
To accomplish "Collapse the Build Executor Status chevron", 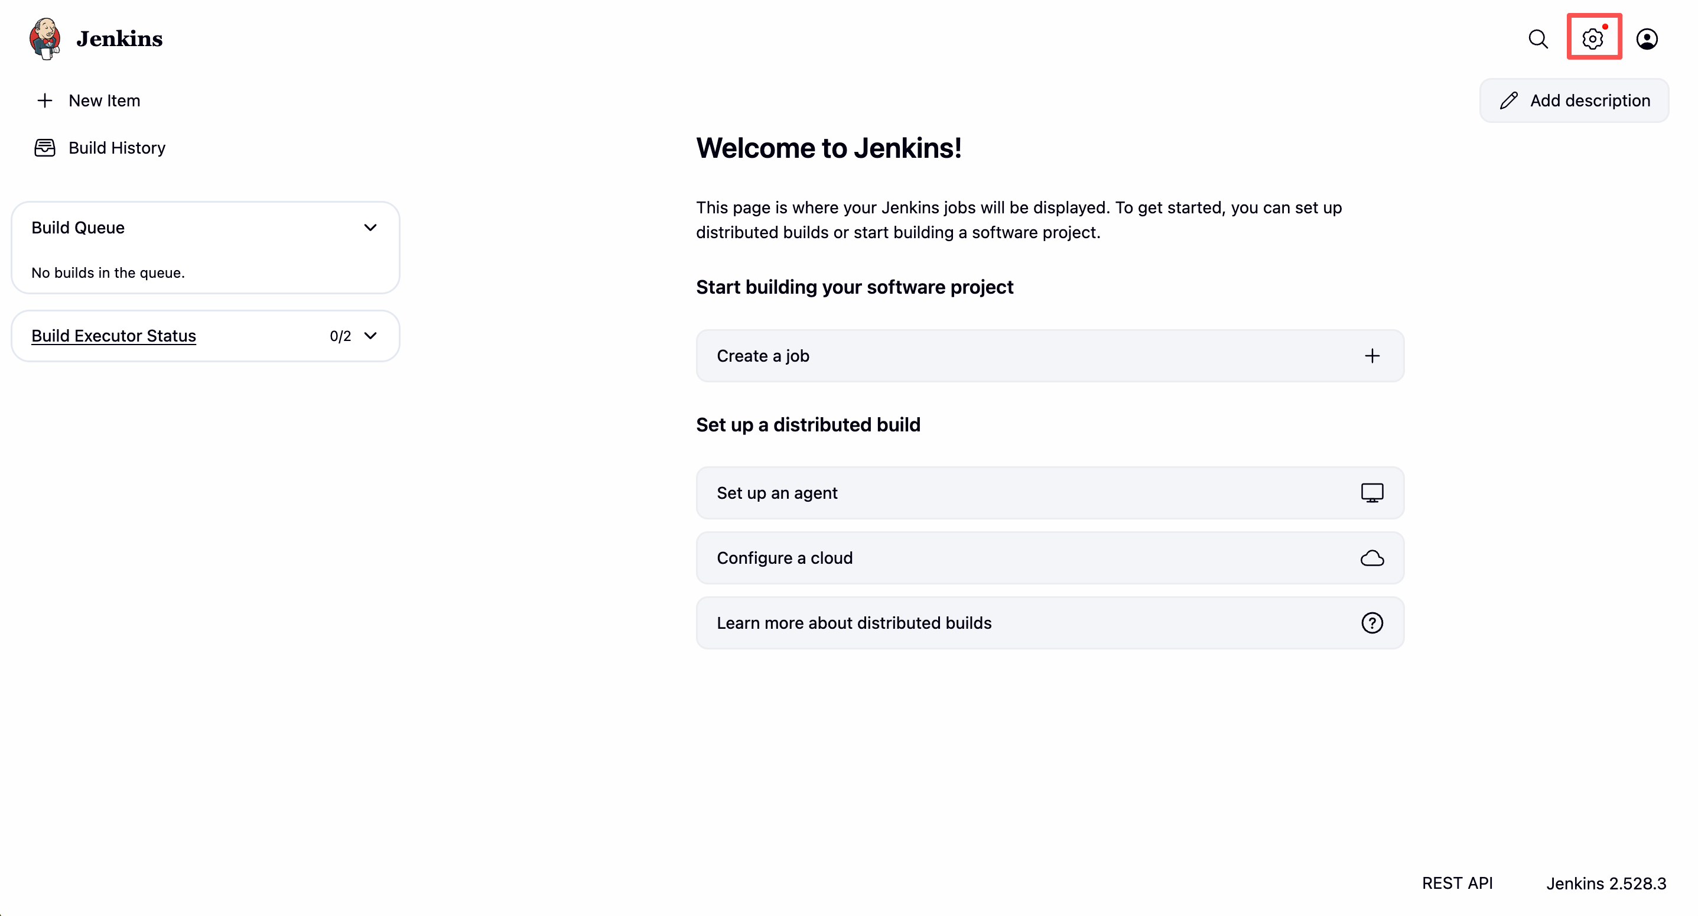I will coord(370,336).
